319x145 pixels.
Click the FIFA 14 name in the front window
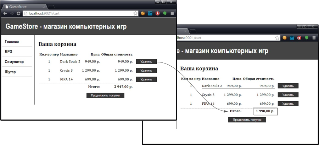(66, 79)
